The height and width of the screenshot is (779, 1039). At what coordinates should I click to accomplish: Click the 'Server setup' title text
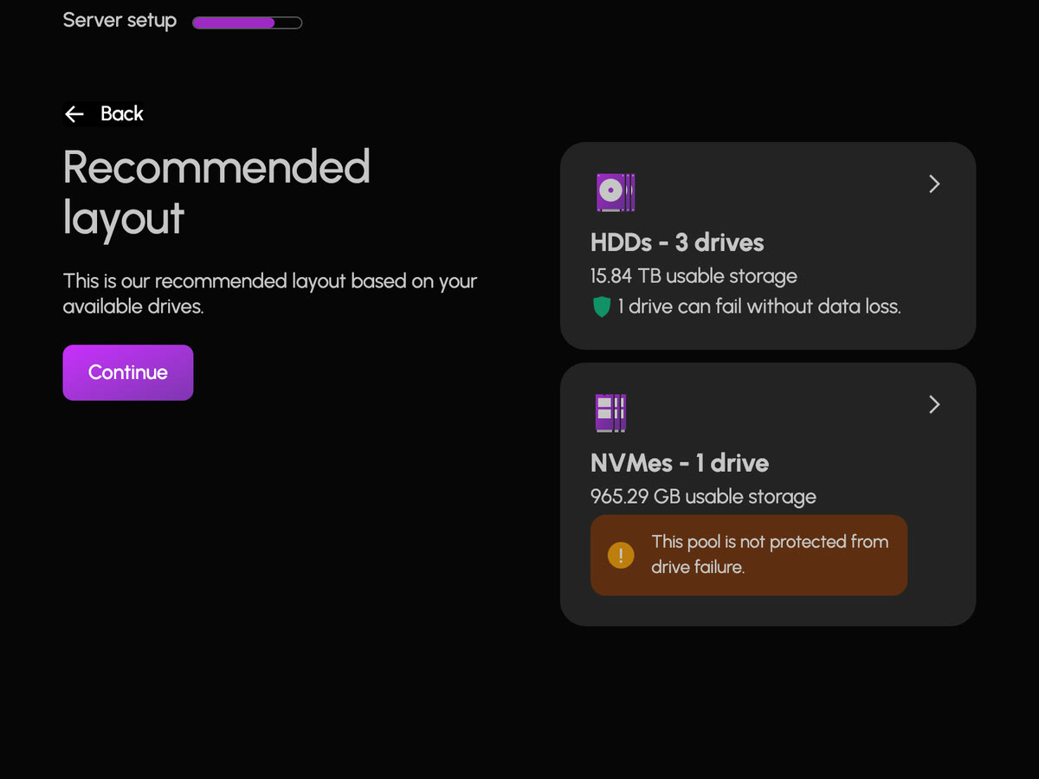click(119, 21)
